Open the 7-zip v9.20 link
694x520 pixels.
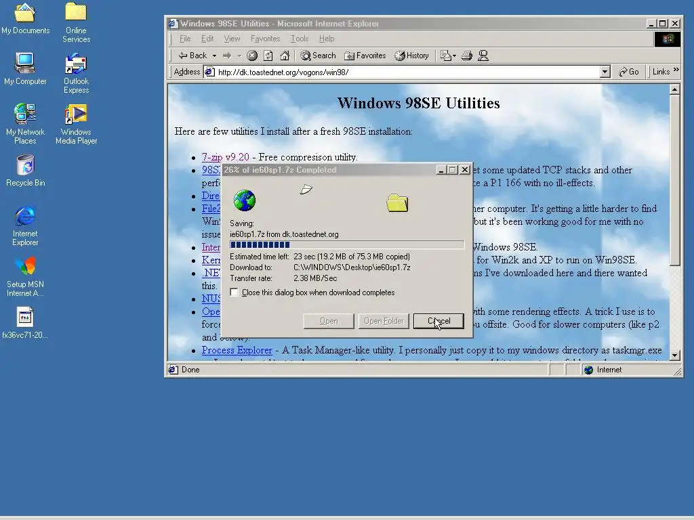pos(225,157)
